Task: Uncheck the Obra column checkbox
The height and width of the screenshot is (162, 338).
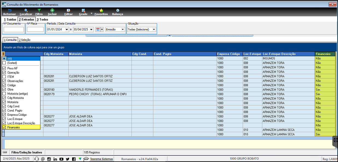Action: [x=4, y=89]
